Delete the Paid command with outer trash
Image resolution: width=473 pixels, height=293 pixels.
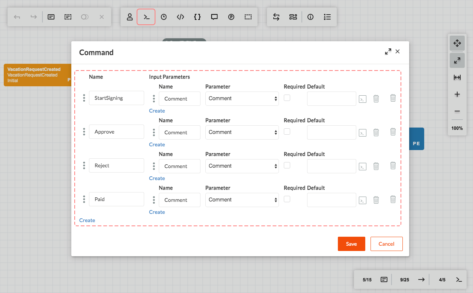393,199
